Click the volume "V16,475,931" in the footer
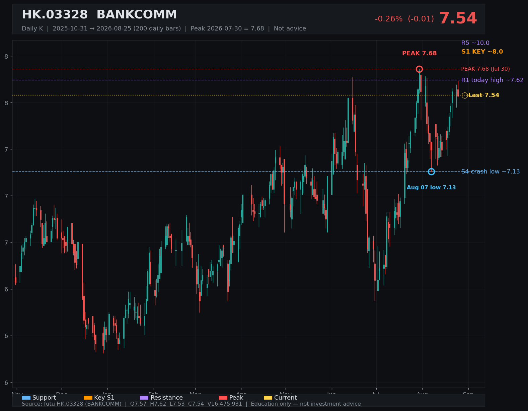The image size is (528, 411). tap(225, 404)
